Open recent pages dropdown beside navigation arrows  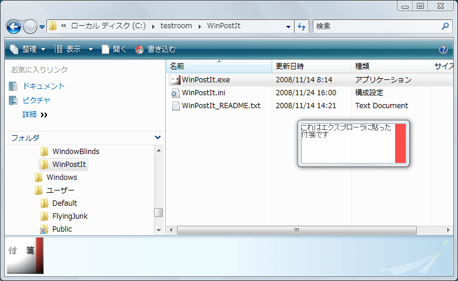[42, 27]
